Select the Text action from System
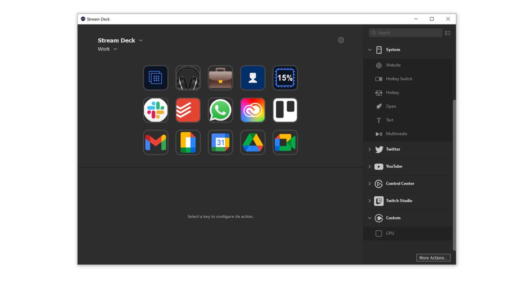 tap(389, 120)
